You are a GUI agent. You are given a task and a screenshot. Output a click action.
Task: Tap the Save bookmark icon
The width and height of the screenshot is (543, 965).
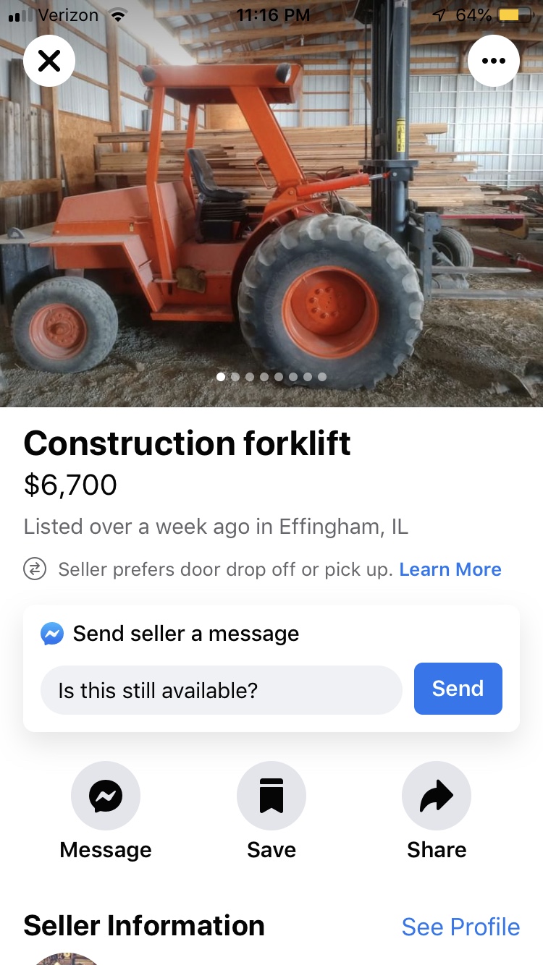(x=271, y=796)
